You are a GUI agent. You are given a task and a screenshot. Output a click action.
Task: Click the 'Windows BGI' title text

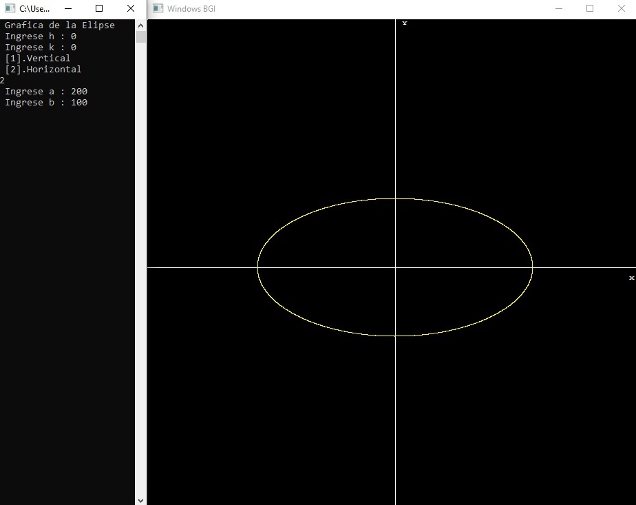click(x=191, y=8)
